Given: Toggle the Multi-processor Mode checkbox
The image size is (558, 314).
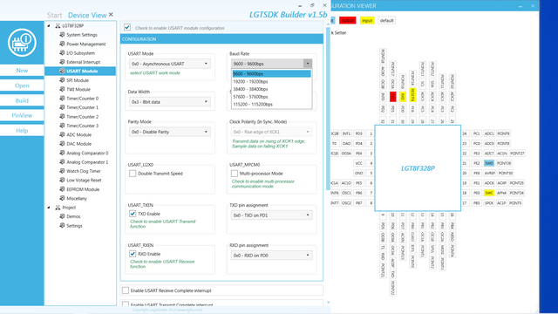Looking at the screenshot, I should pyautogui.click(x=235, y=174).
